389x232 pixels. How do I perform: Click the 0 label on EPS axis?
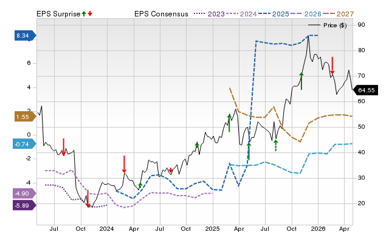(29, 135)
